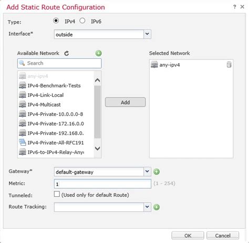Add new network object with green plus

[x=99, y=53]
